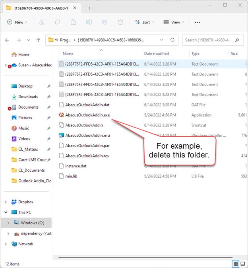Click the Paste clipboard icon

(74, 22)
